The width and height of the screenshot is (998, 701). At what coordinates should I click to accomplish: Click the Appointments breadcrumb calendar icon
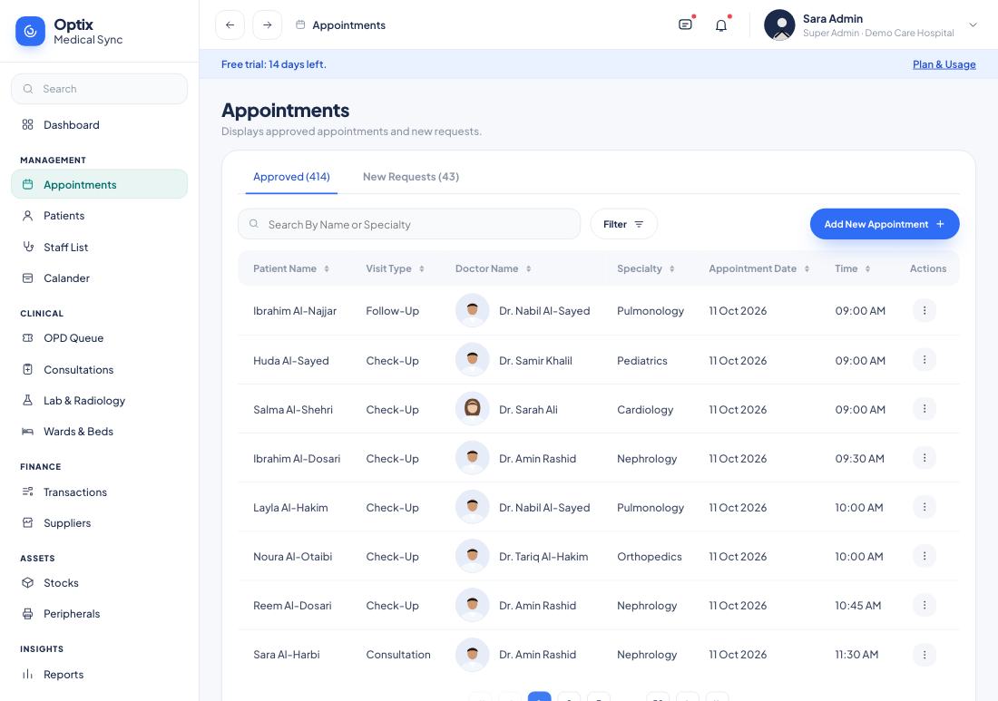[x=300, y=24]
